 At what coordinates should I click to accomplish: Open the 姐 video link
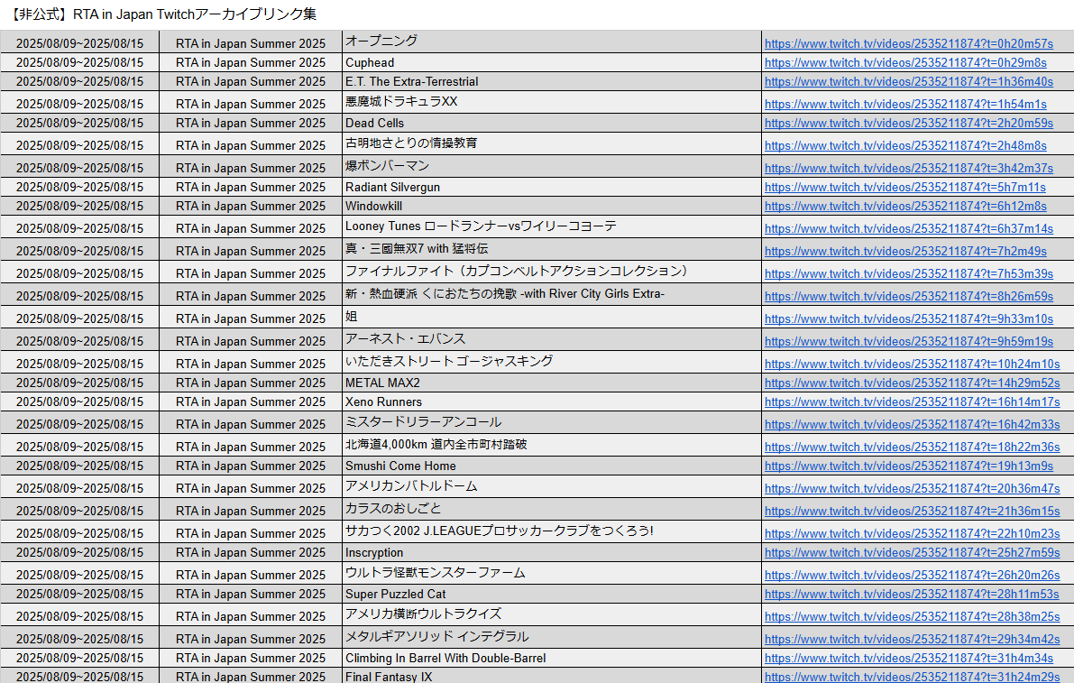[x=908, y=320]
